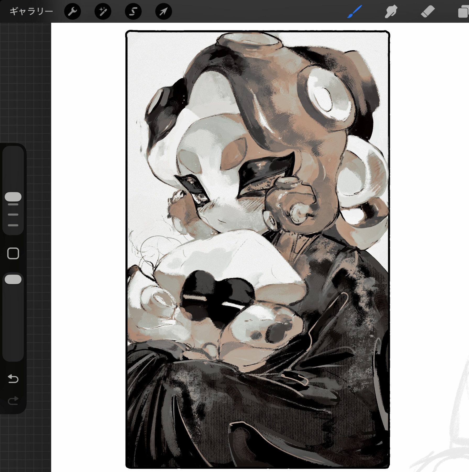Open the Layers panel icon

point(463,12)
